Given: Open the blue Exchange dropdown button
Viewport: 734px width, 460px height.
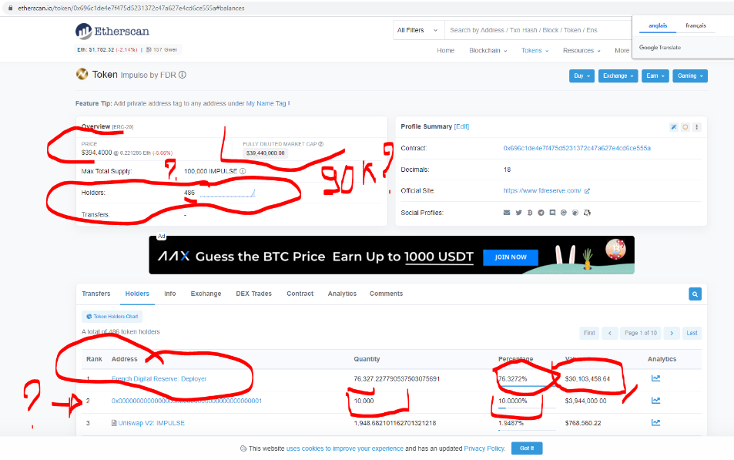Looking at the screenshot, I should pos(618,76).
